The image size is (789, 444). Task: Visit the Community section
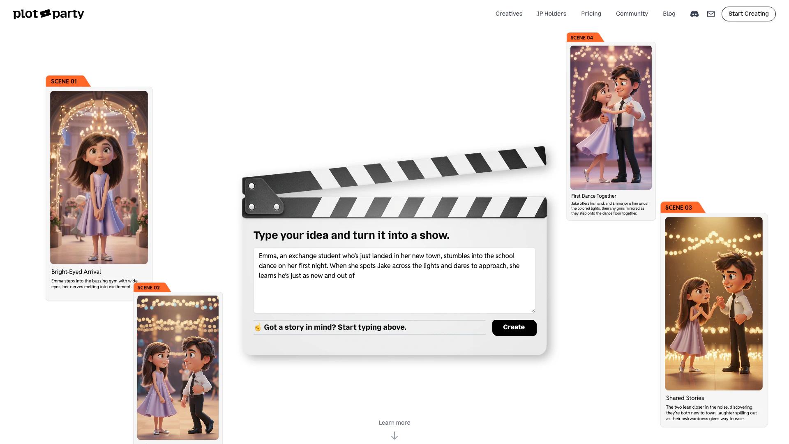[632, 14]
